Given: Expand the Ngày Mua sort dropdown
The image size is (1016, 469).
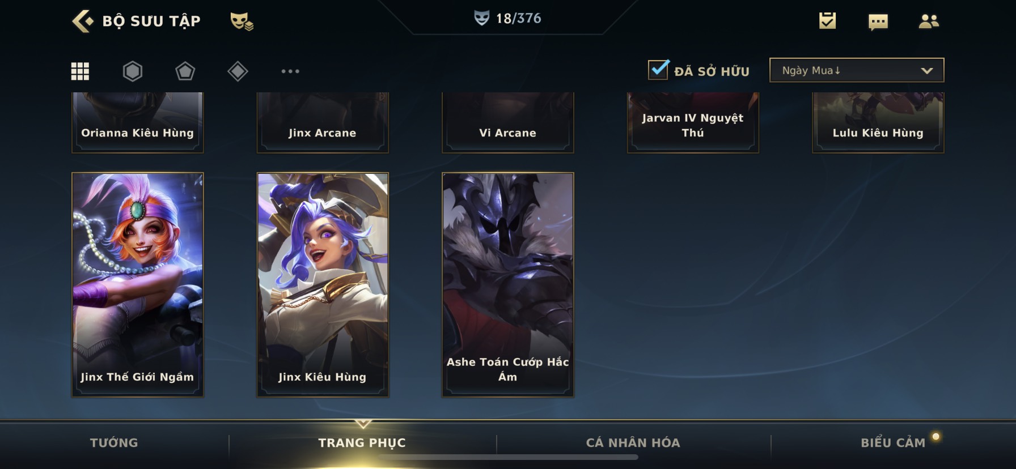Looking at the screenshot, I should [857, 70].
